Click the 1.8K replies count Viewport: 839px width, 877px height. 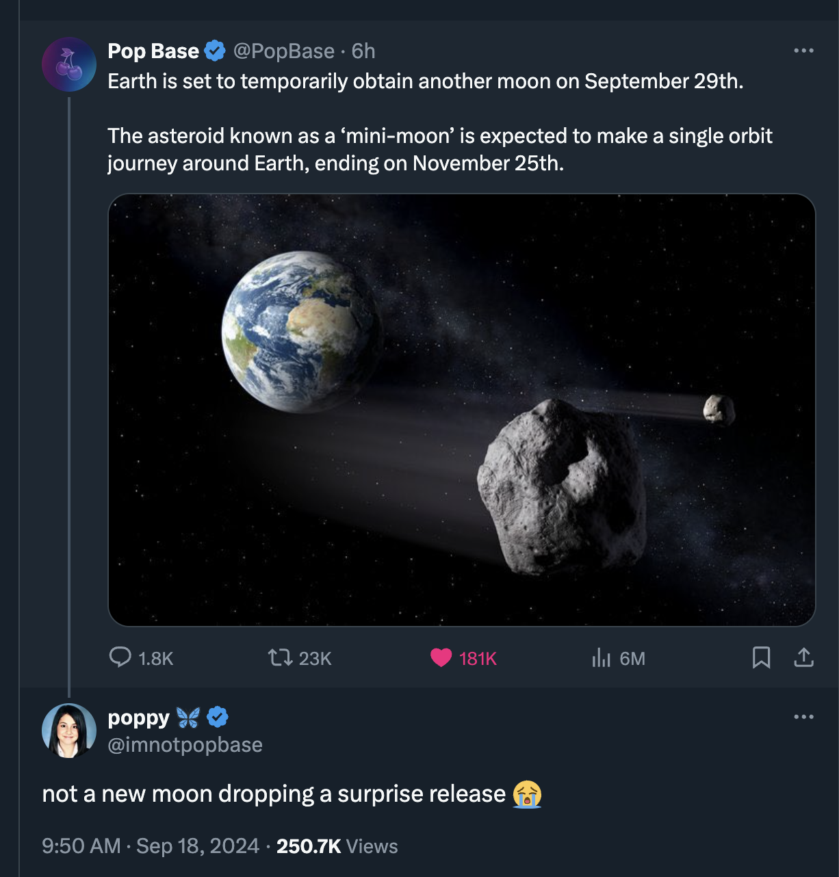(156, 659)
